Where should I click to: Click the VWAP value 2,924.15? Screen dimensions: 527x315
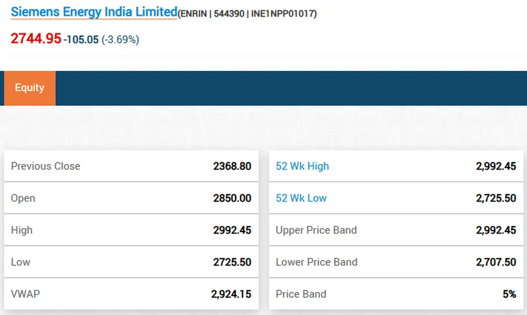tap(231, 294)
